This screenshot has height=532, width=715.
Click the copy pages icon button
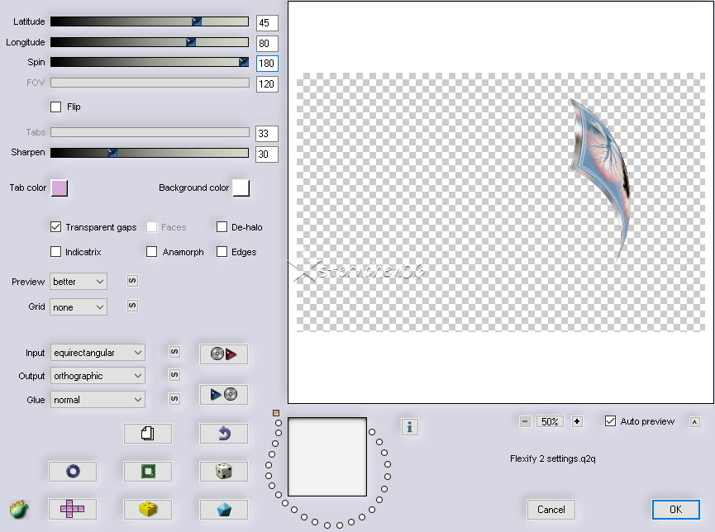point(147,433)
